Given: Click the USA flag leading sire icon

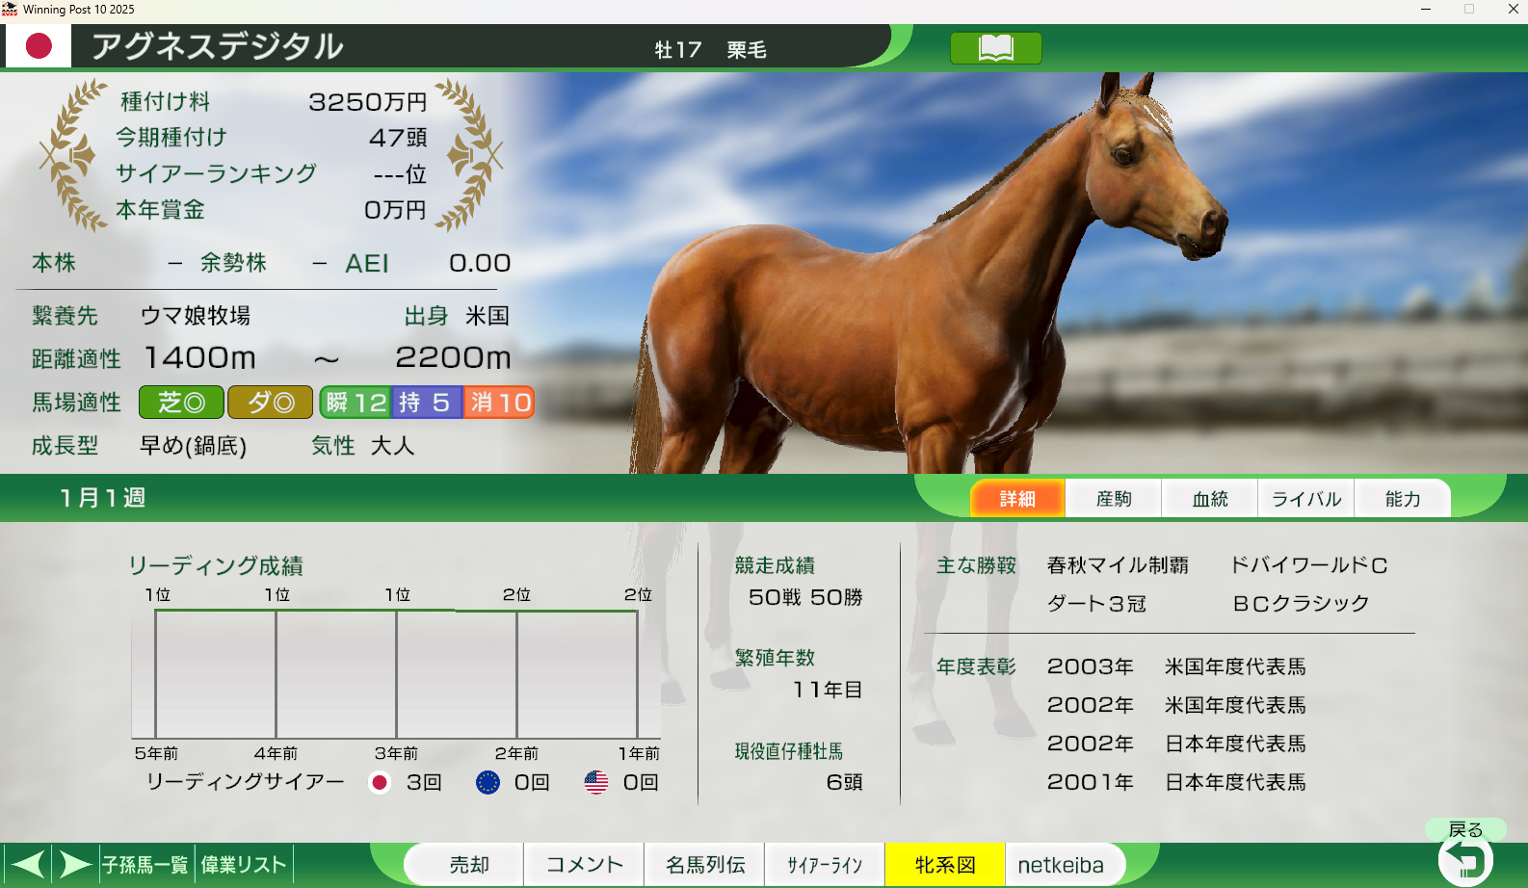Looking at the screenshot, I should 596,782.
